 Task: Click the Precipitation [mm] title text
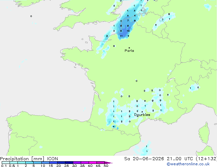22,159
